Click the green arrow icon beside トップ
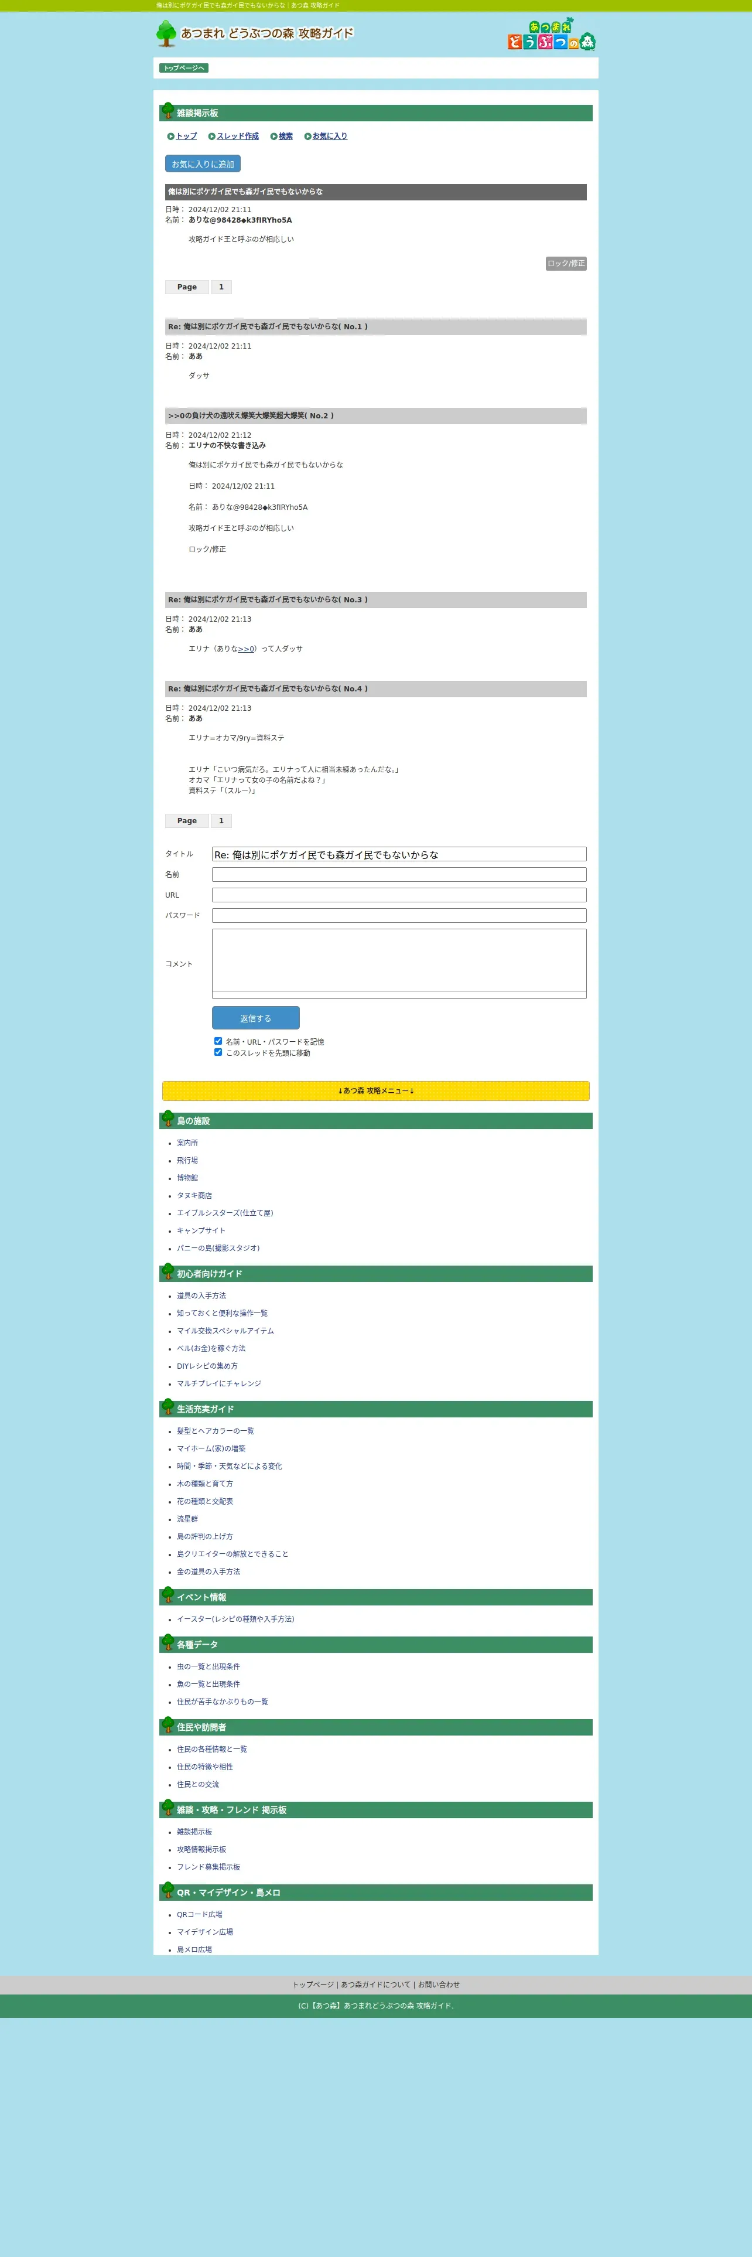 click(x=172, y=136)
